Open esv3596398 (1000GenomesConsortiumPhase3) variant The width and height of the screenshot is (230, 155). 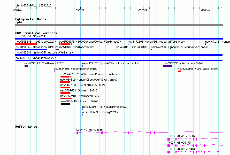click(90, 42)
